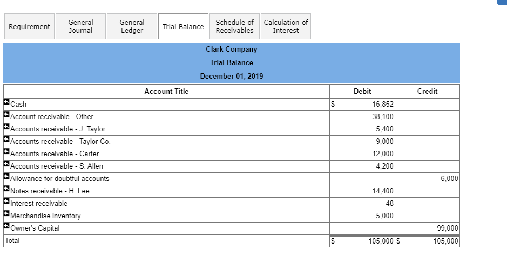This screenshot has height=257, width=507.
Task: Click the Owner's Capital credit 99,000
Action: click(448, 228)
